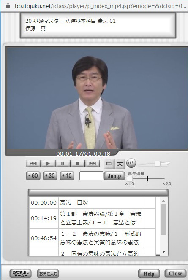Stop the video playback
The width and height of the screenshot is (188, 280).
tap(77, 164)
